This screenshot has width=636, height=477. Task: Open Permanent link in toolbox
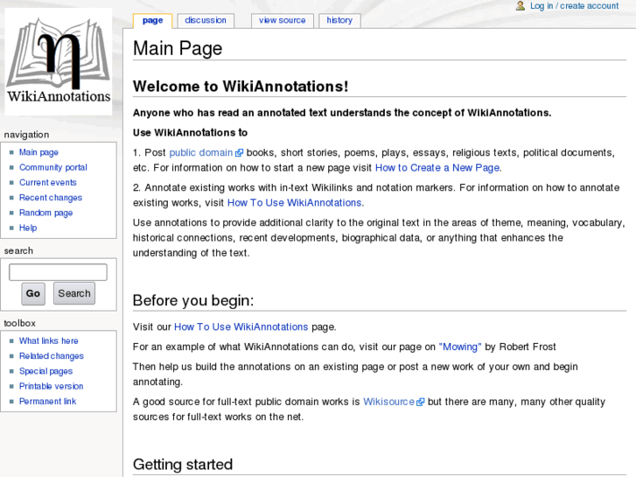[47, 401]
